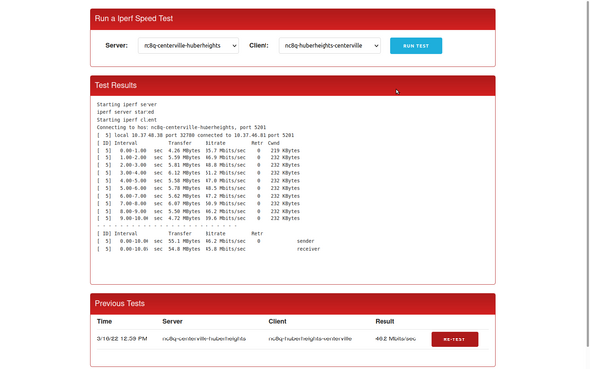Screen dimensions: 590x369
Task: Click the Result column header
Action: (384, 321)
